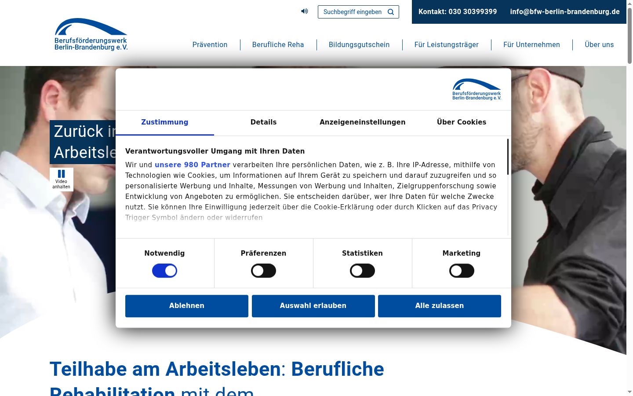Open the Prävention menu

tap(210, 45)
